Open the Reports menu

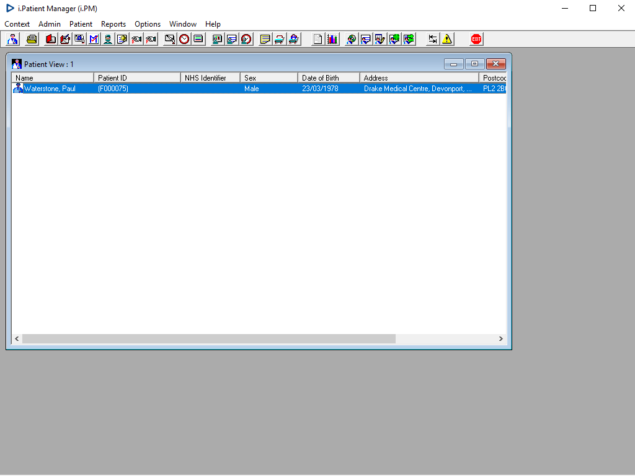[113, 24]
